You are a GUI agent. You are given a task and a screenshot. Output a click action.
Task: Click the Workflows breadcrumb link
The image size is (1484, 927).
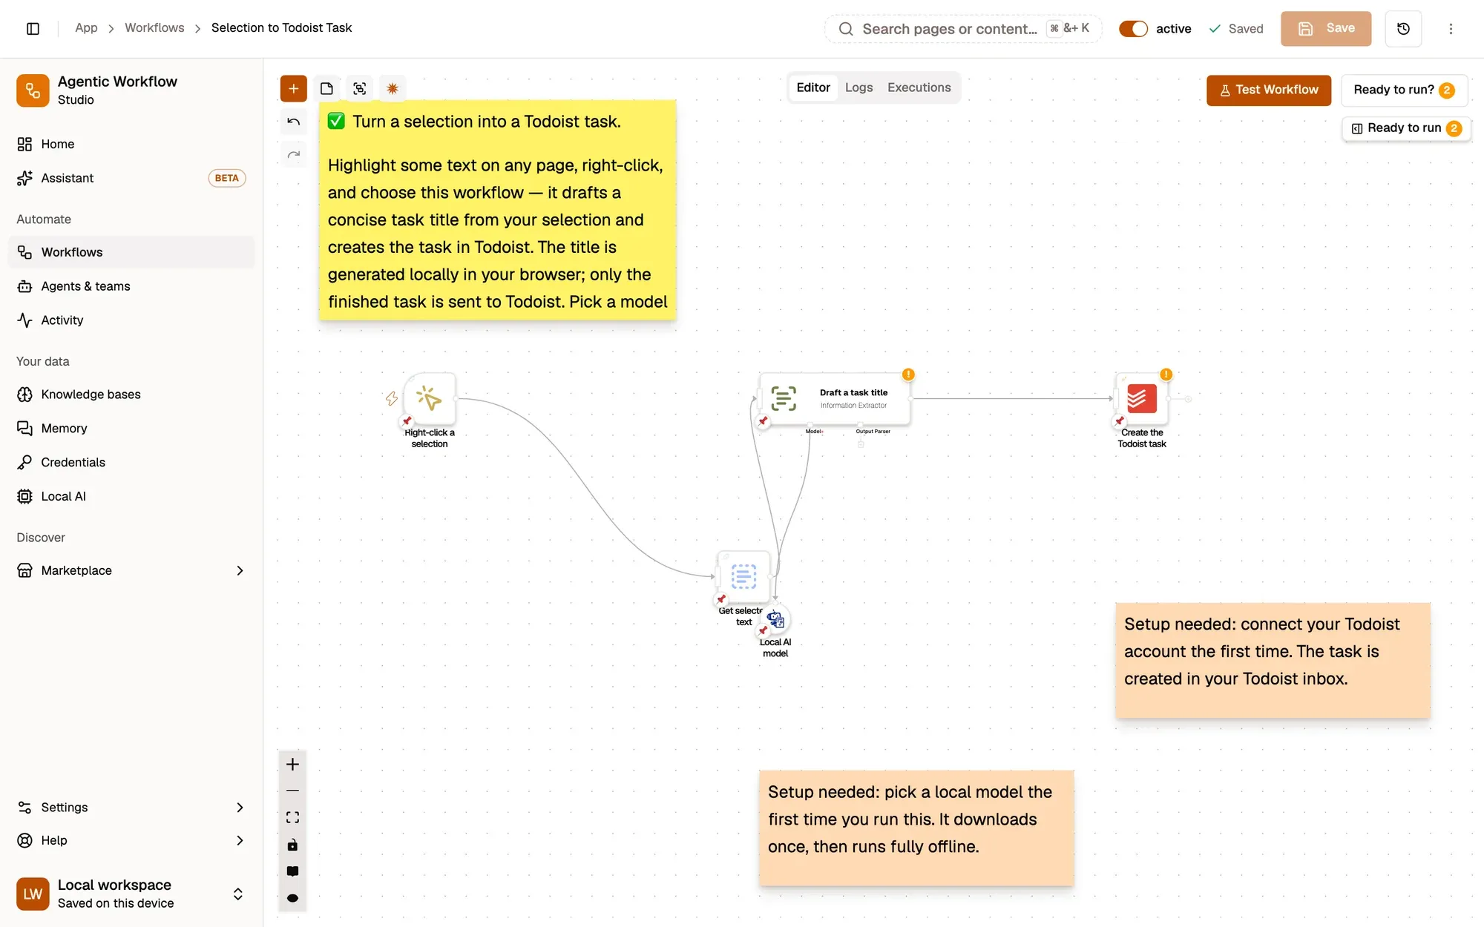coord(154,27)
